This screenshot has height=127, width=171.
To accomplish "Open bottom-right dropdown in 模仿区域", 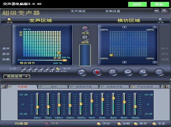I will click(x=155, y=62).
